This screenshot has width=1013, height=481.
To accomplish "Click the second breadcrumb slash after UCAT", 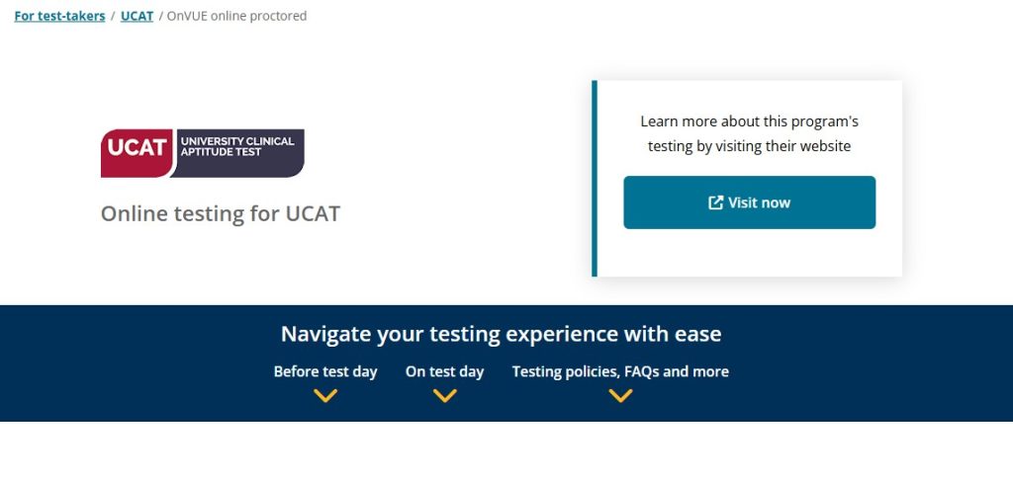I will pos(160,16).
